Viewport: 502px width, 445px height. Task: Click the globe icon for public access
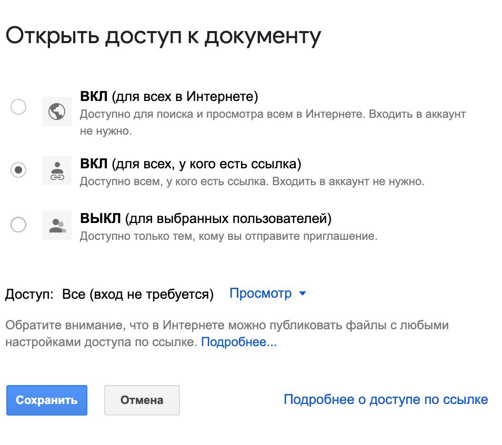[x=56, y=112]
